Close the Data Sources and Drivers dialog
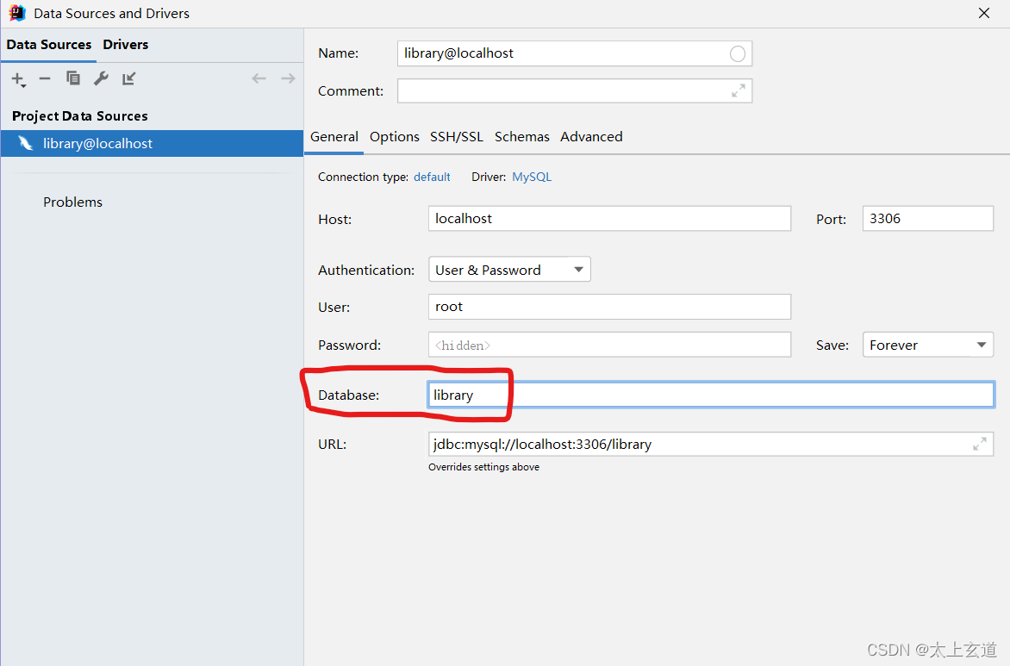 coord(983,13)
